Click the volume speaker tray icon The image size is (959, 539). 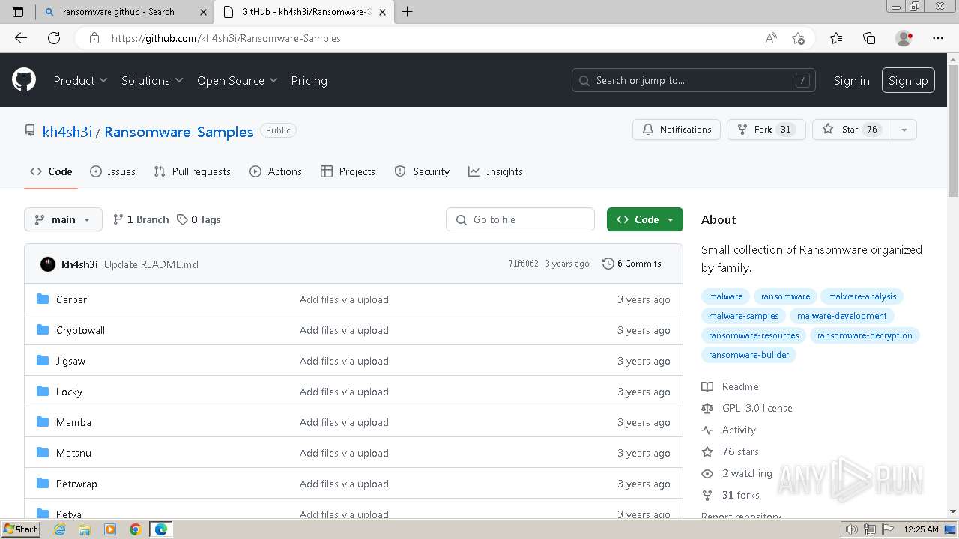(851, 529)
